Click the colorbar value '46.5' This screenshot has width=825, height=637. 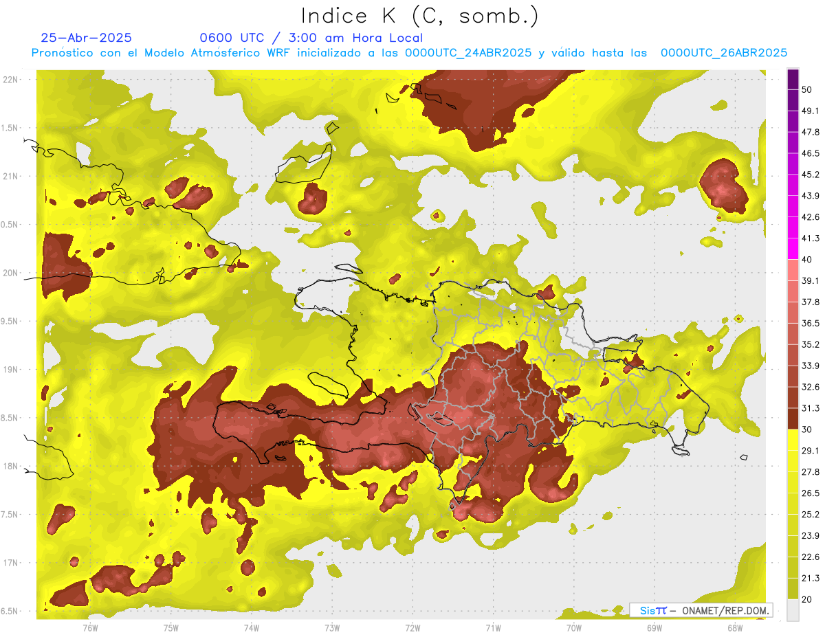coord(811,153)
